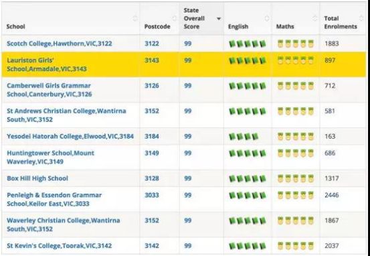The width and height of the screenshot is (370, 256).
Task: Toggle State Overall Score sort arrow
Action: pos(219,19)
